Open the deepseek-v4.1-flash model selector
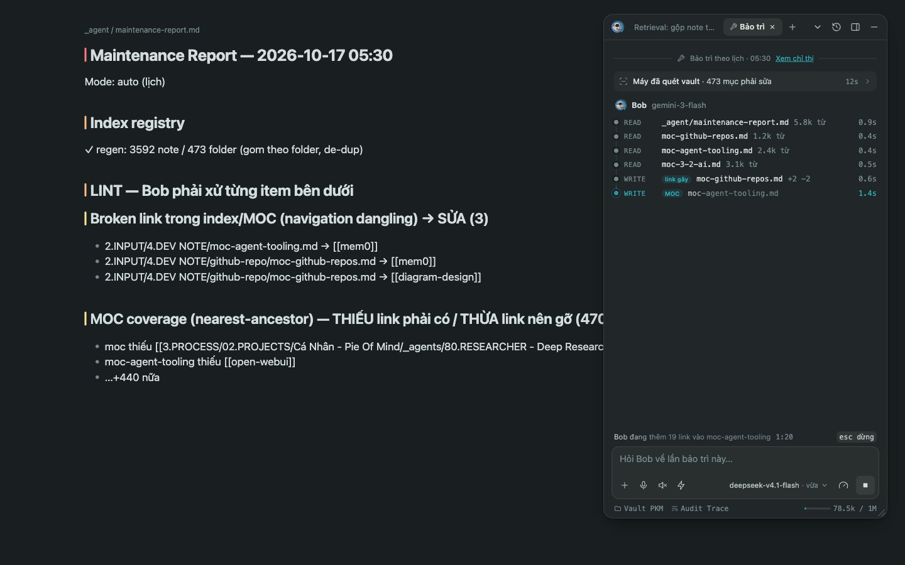The height and width of the screenshot is (565, 905). pos(778,485)
